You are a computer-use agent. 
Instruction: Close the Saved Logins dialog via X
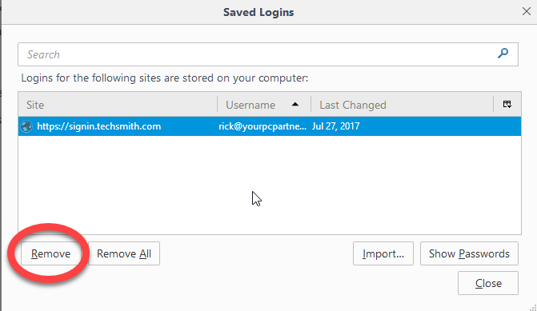tap(527, 11)
